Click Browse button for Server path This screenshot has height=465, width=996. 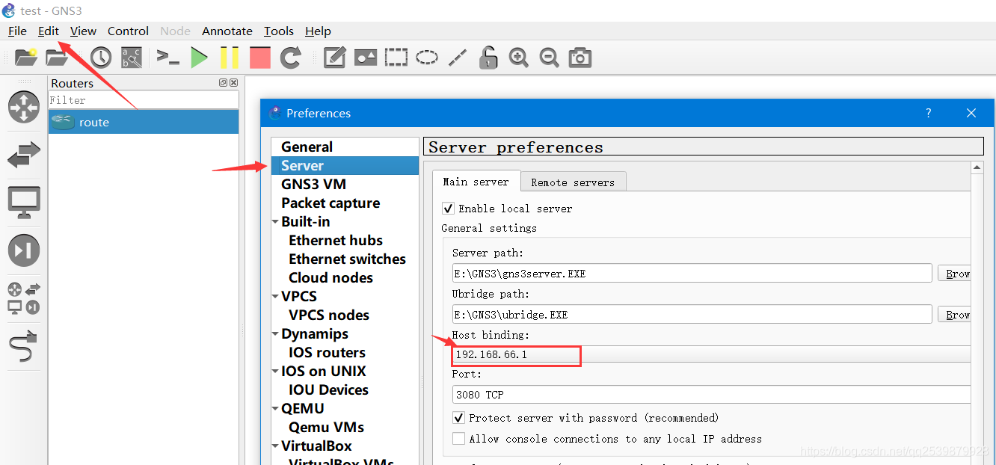(955, 274)
